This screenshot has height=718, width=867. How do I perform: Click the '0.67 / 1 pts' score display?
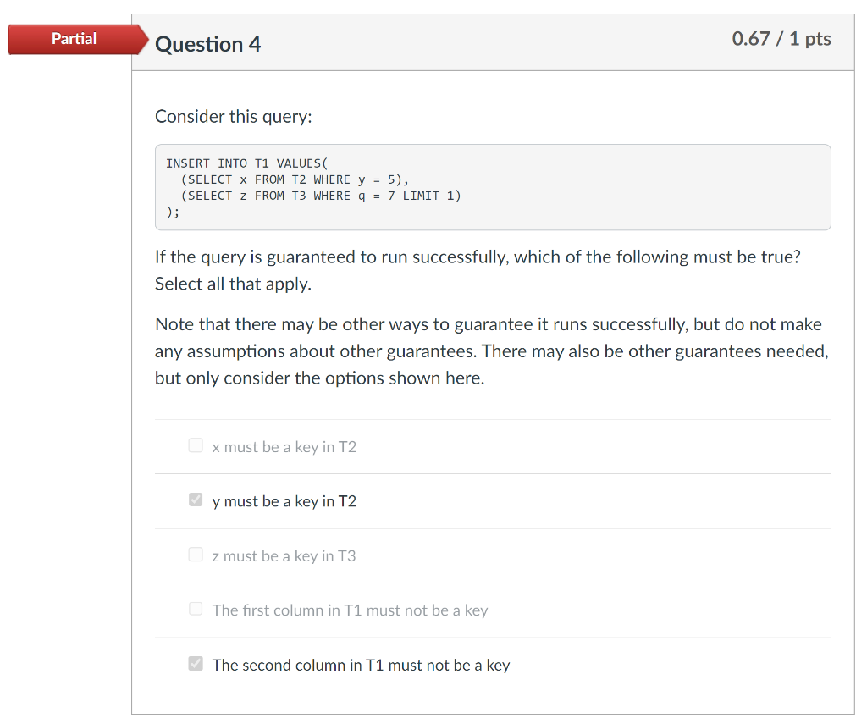coord(780,39)
